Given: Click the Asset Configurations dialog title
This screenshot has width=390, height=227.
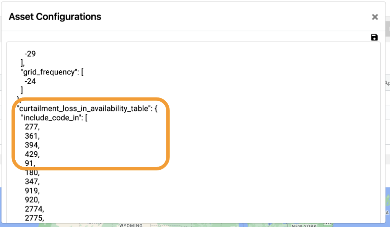Looking at the screenshot, I should (x=55, y=17).
